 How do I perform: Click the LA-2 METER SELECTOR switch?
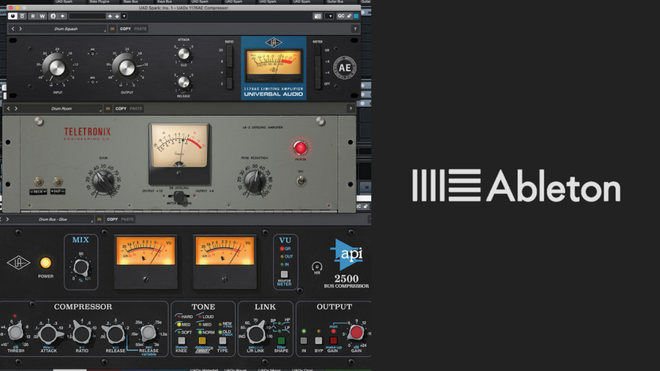(179, 196)
